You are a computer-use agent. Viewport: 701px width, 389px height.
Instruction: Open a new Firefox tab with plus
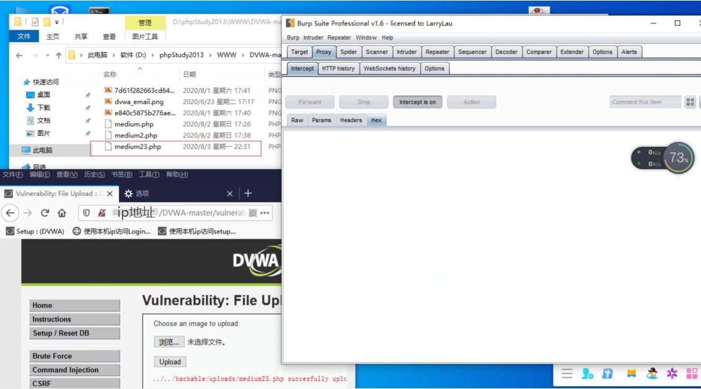248,193
